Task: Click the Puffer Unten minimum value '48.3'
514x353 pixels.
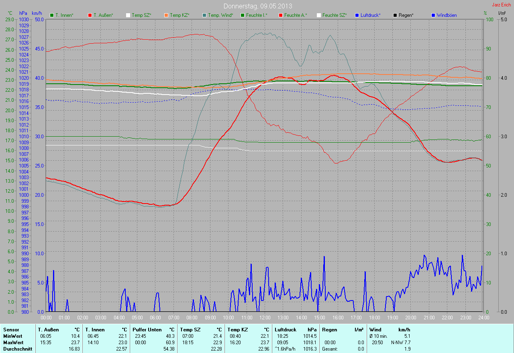Action: click(x=170, y=336)
